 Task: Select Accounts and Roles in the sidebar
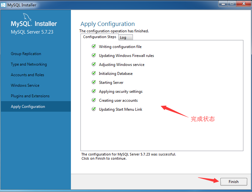27,75
